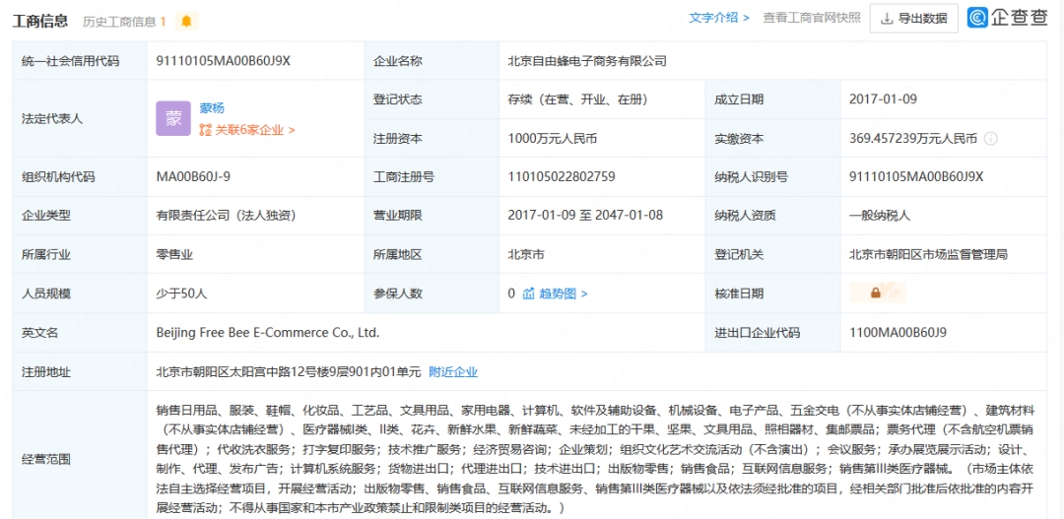Viewport: 1064px width, 519px height.
Task: Open 关联6家企业 link
Action: coord(247,130)
